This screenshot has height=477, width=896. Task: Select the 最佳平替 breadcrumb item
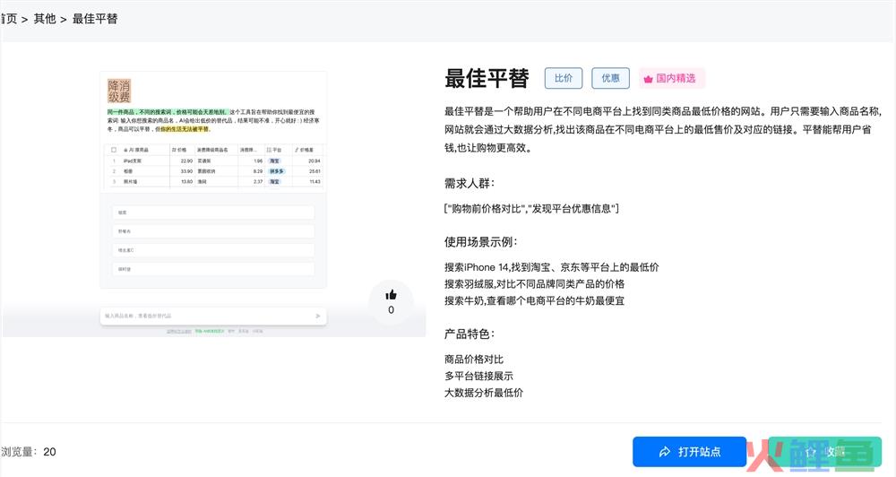[94, 18]
